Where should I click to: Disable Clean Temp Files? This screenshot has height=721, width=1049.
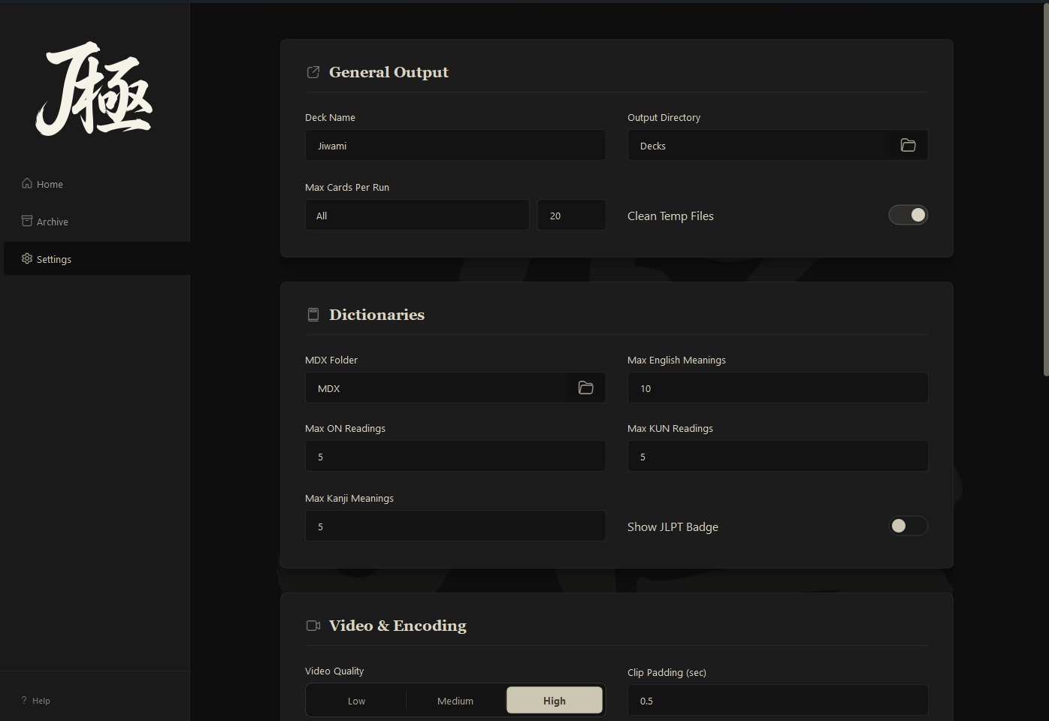(x=908, y=215)
